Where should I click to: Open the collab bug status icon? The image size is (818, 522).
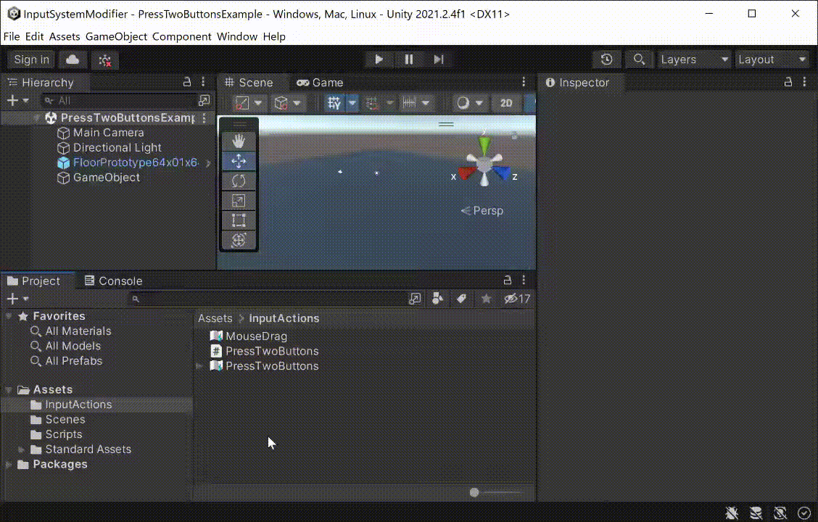click(x=105, y=60)
